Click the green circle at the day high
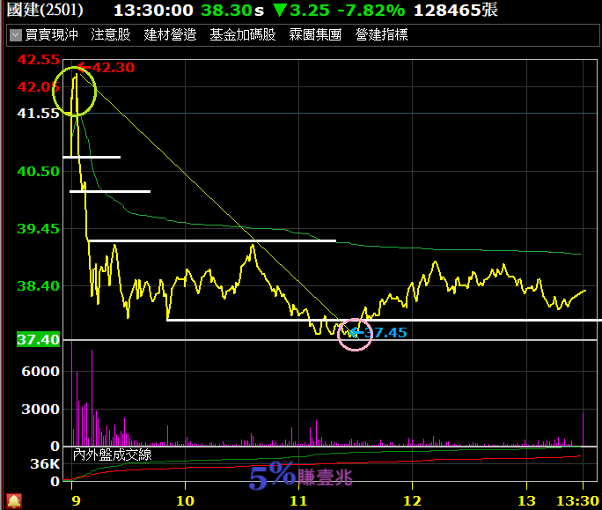The height and width of the screenshot is (510, 602). point(75,93)
